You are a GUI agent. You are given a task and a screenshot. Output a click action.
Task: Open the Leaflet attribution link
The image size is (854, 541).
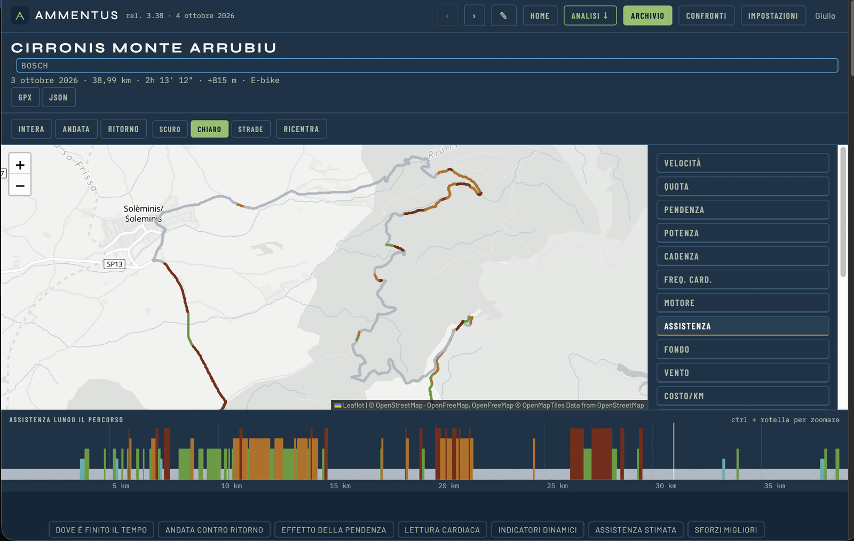click(353, 405)
